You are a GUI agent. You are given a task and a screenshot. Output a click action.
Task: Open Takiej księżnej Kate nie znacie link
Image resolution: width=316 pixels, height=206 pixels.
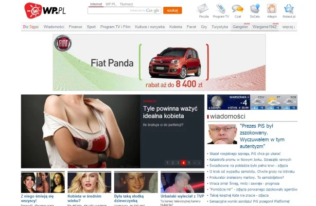pos(239,195)
